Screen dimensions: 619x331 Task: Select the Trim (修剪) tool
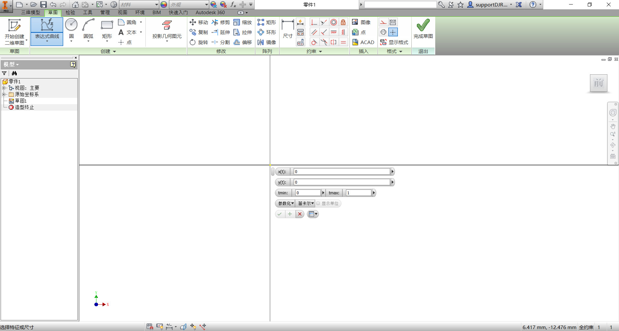[221, 22]
